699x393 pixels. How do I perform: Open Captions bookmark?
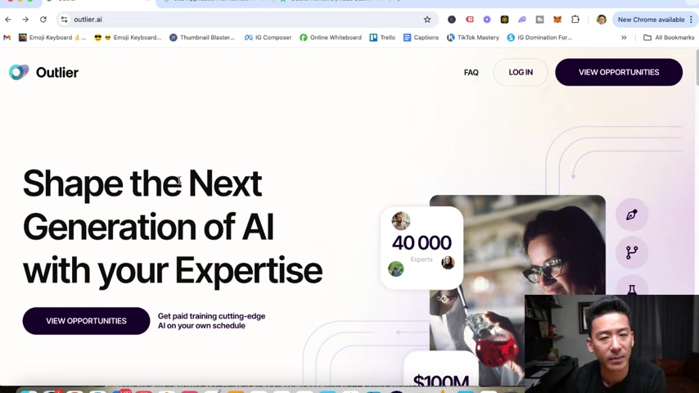tap(421, 38)
